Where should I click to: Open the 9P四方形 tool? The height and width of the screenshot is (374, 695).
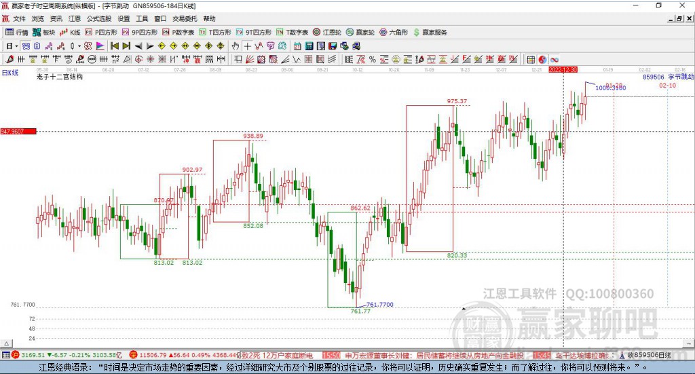[140, 33]
